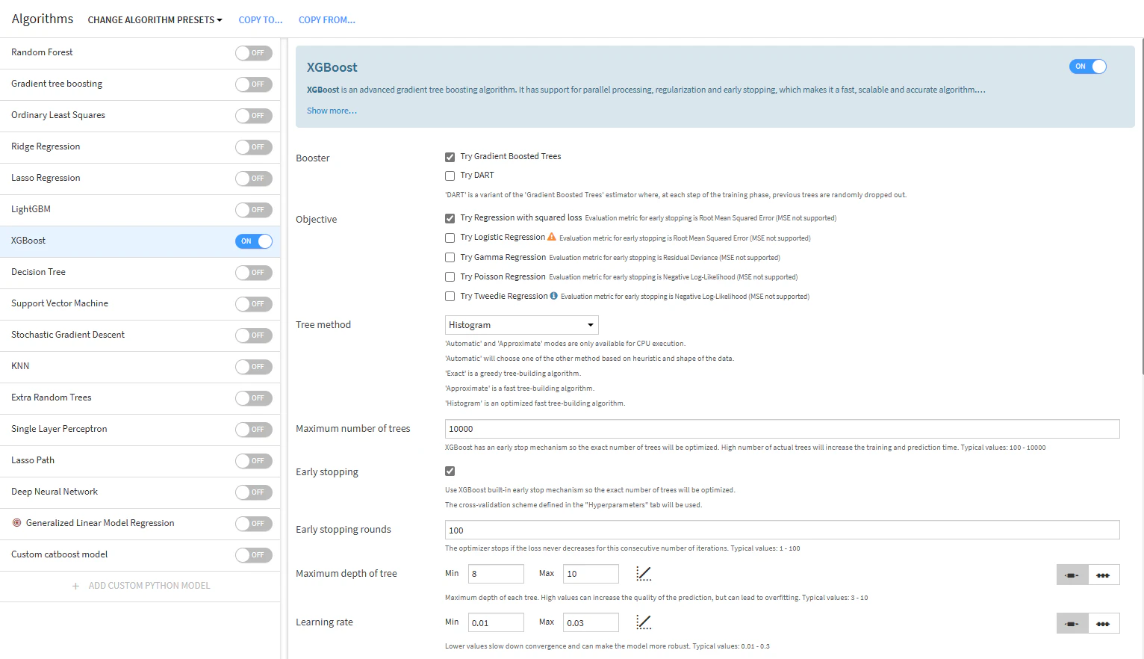
Task: Turn on the Generalized Linear Model Regression switch
Action: click(x=254, y=524)
